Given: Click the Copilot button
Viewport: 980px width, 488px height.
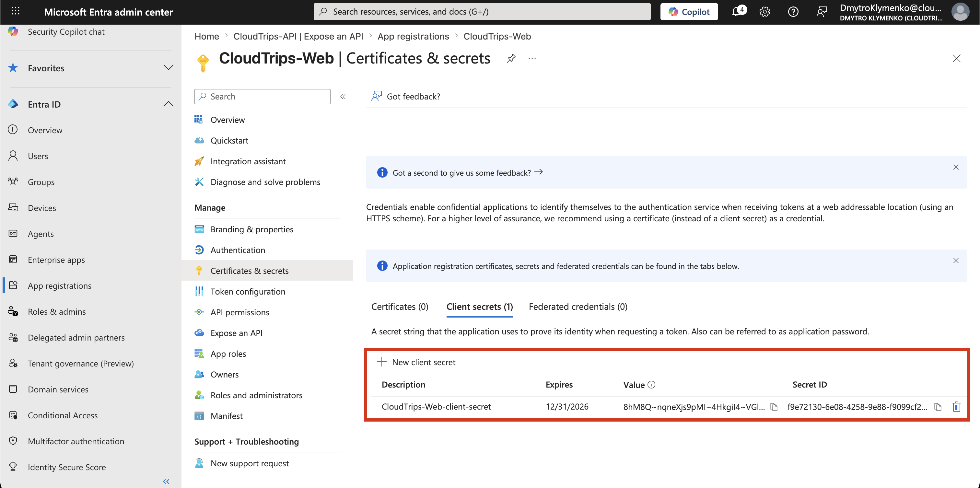Looking at the screenshot, I should coord(689,12).
